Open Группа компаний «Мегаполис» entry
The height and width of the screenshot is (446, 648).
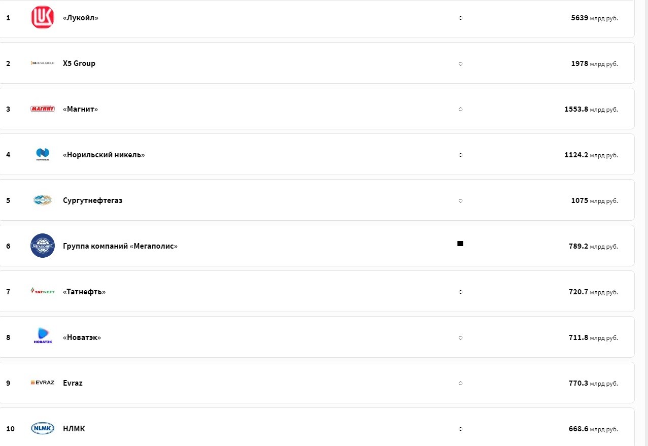(120, 246)
